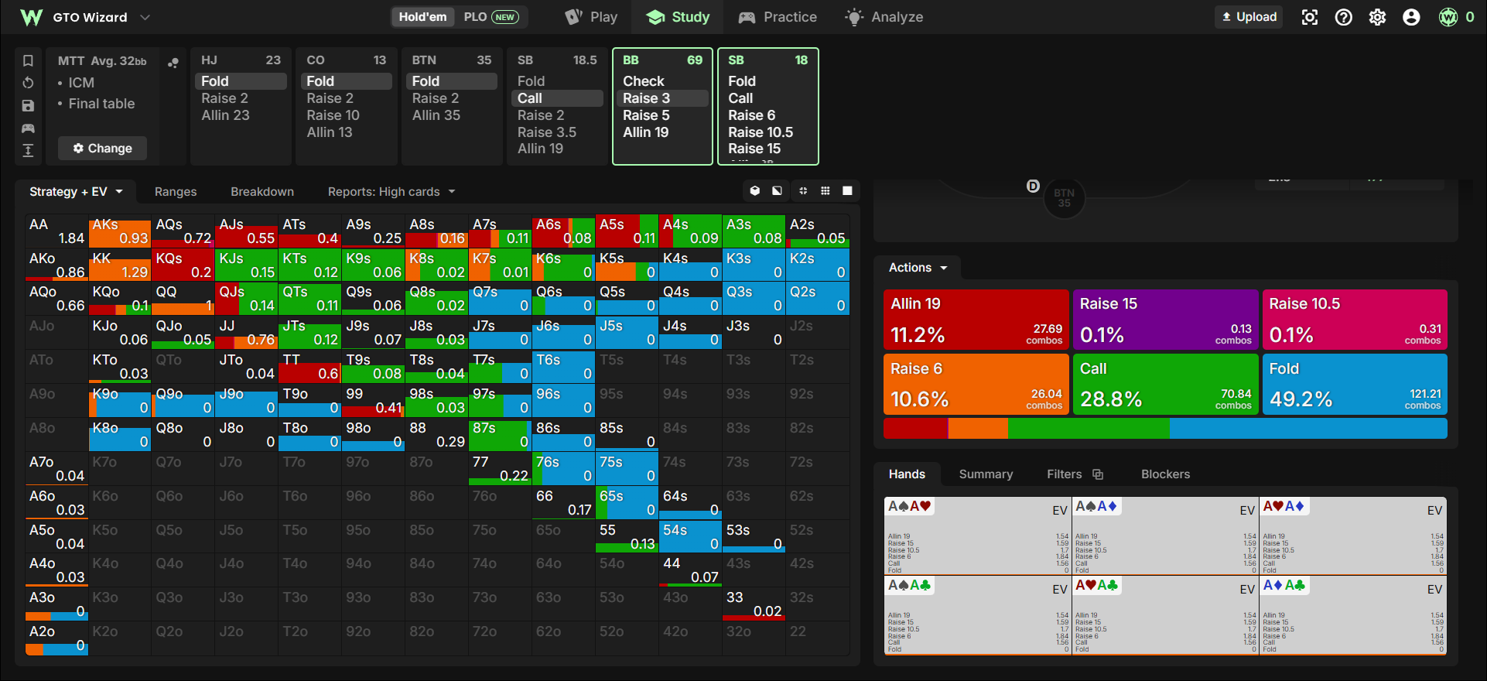
Task: Click the Upload button
Action: (x=1249, y=17)
